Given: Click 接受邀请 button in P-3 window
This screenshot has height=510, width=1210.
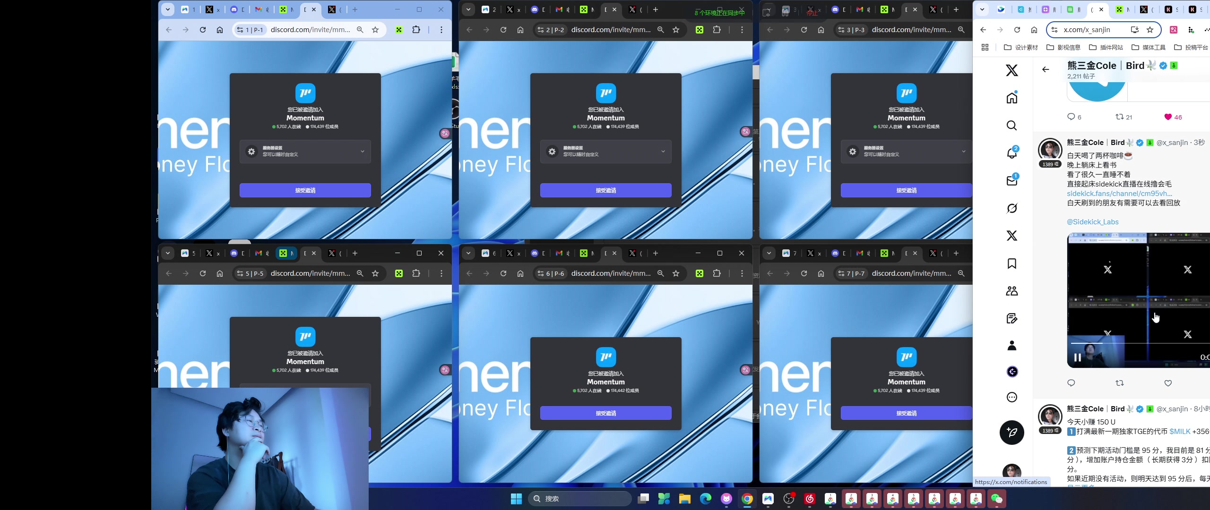Looking at the screenshot, I should click(907, 190).
